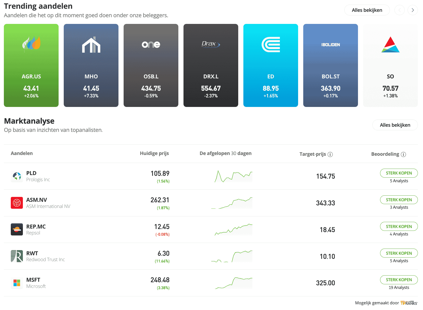
Task: Click Alles bekijken for Trending aandelen
Action: tap(367, 10)
